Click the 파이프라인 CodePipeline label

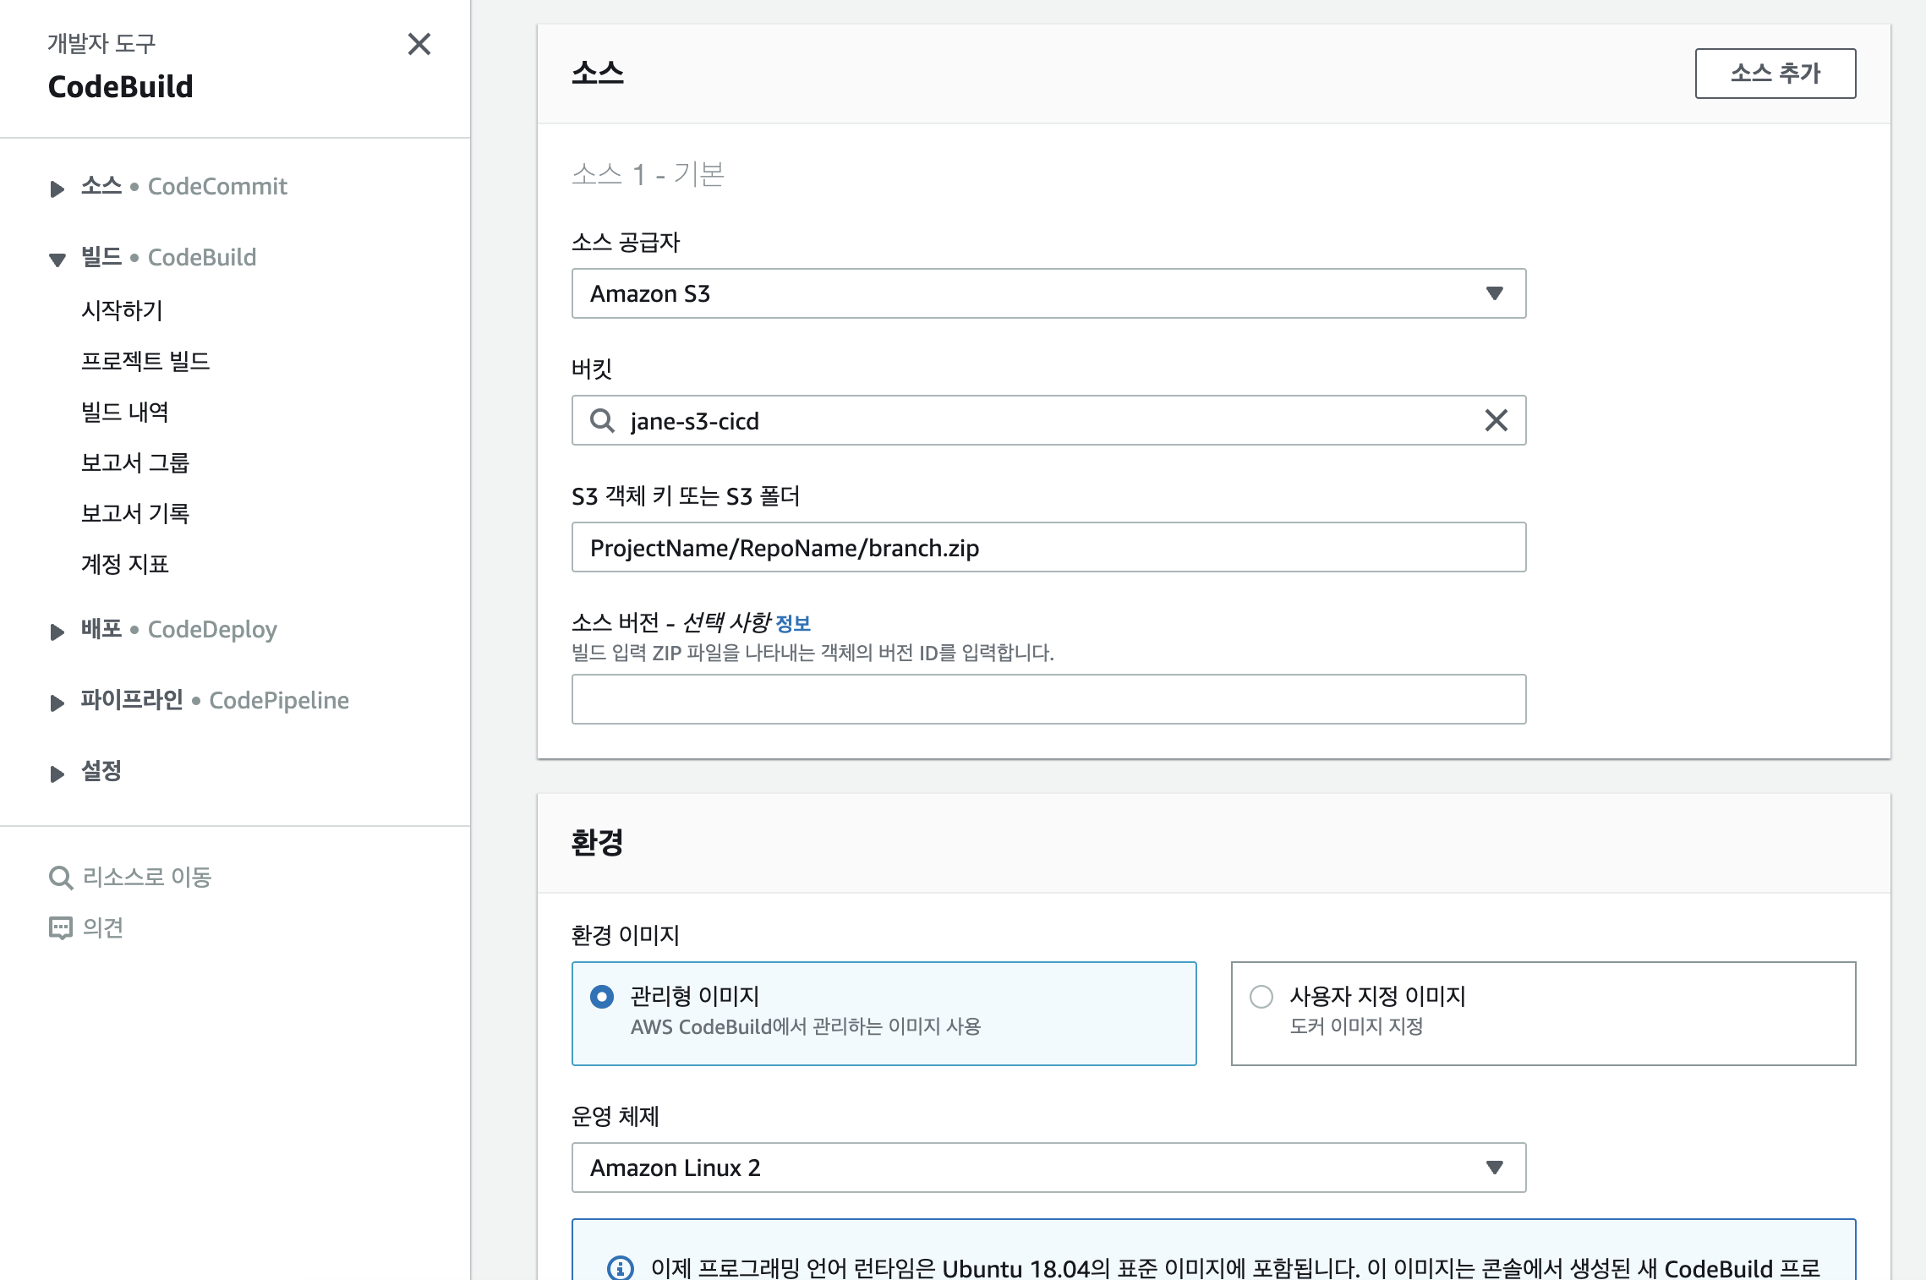pos(215,700)
